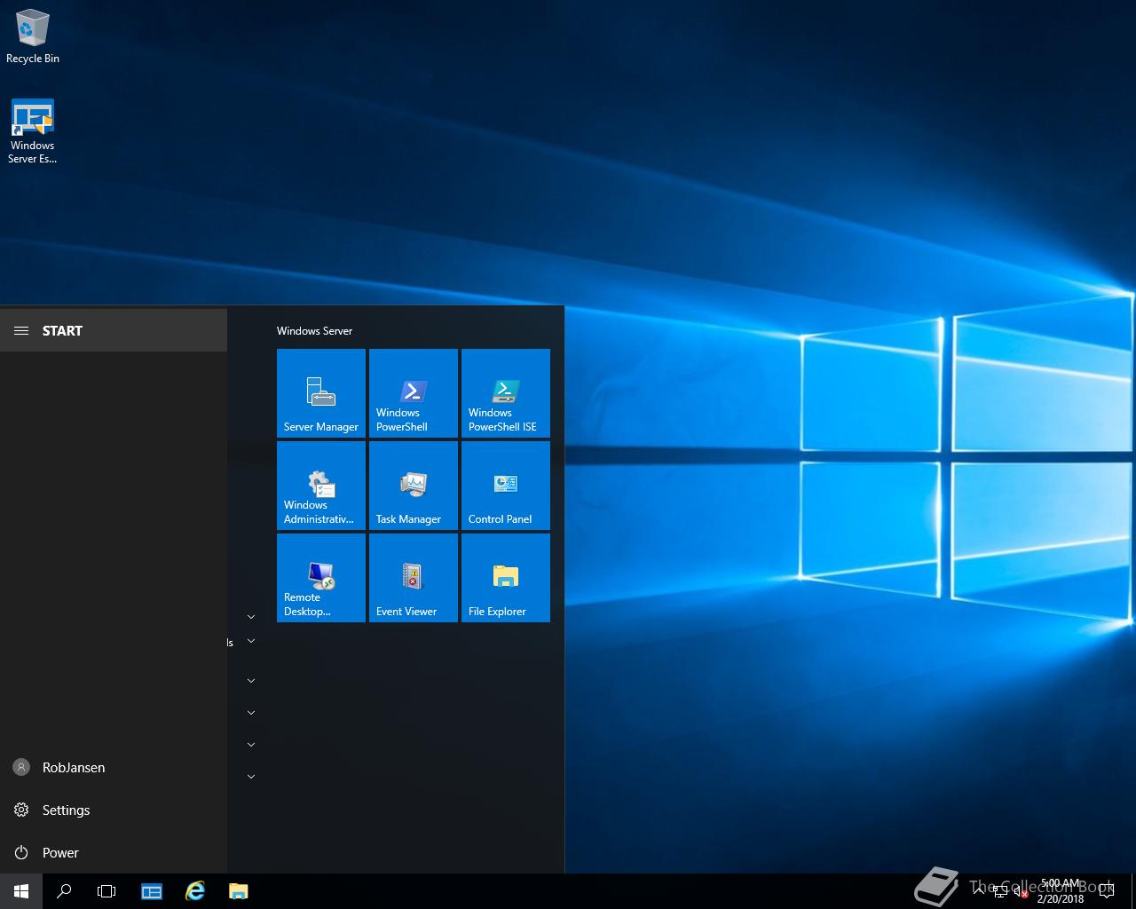Click the Windows Server group heading
The image size is (1136, 909).
[314, 331]
